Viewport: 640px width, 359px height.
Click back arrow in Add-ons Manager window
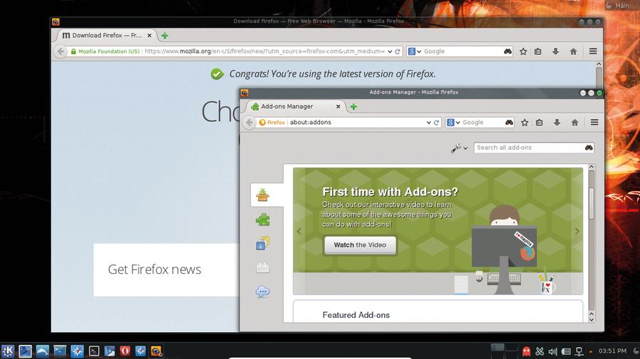[250, 122]
